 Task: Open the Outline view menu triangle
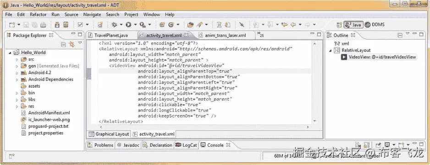[x=408, y=34]
